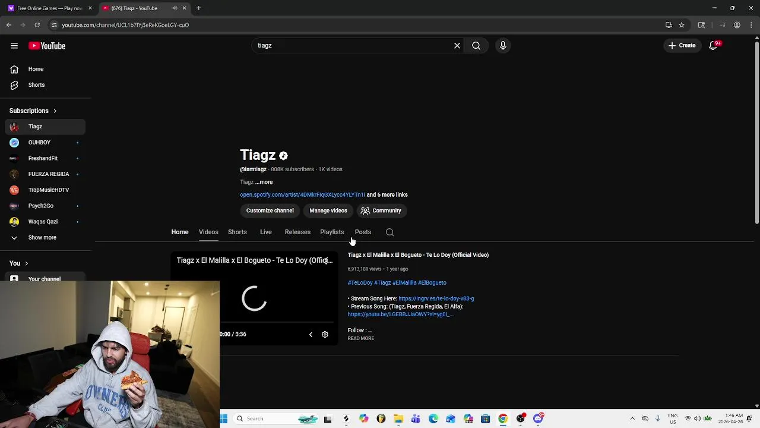Open the FUERZA REGIDA subscription
The image size is (760, 428).
(45, 174)
